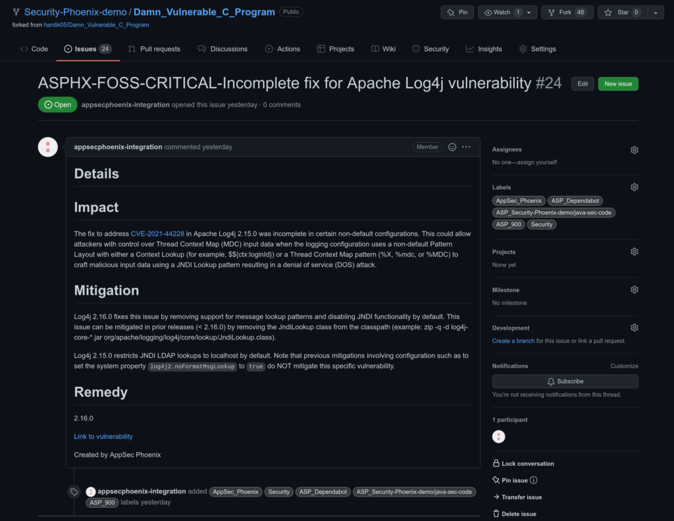Open the Security tab
Screen dimensions: 674x521
(x=430, y=49)
